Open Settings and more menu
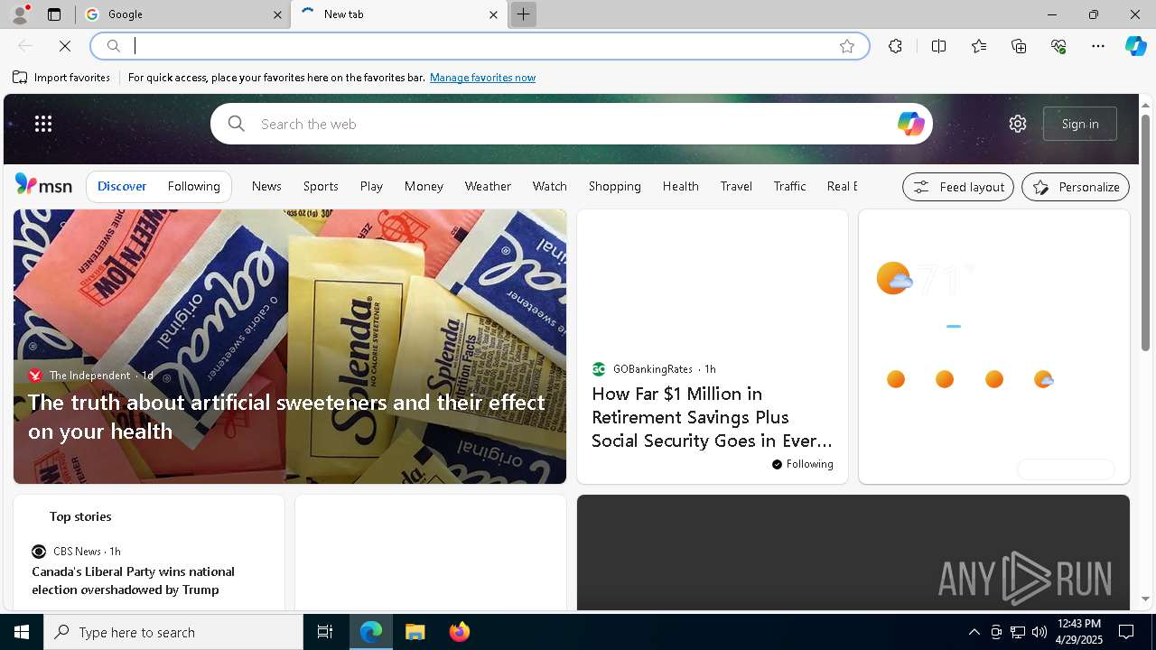The image size is (1156, 650). 1098,46
